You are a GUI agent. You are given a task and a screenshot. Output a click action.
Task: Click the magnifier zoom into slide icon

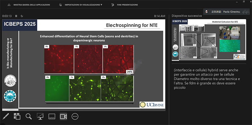(29, 117)
